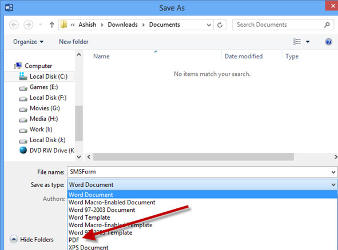Select Movies (G:) drive
The height and width of the screenshot is (250, 338).
tap(39, 108)
